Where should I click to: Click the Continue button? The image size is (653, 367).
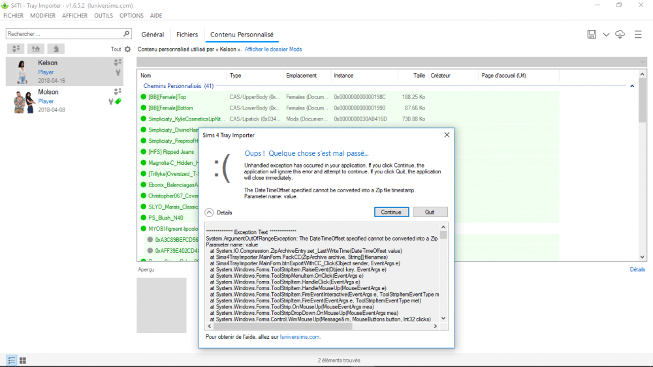pos(391,212)
